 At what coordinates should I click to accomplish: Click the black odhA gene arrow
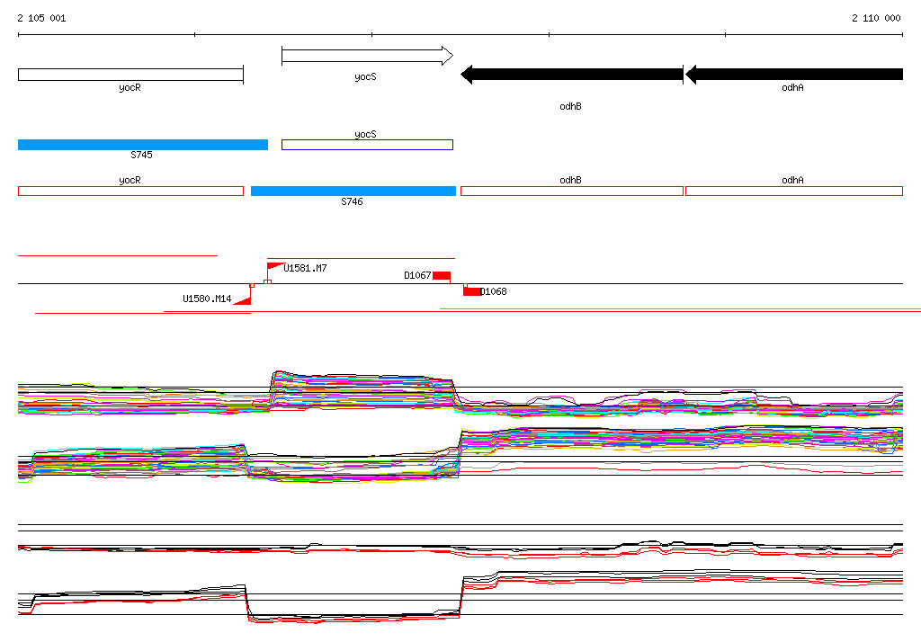(x=793, y=75)
